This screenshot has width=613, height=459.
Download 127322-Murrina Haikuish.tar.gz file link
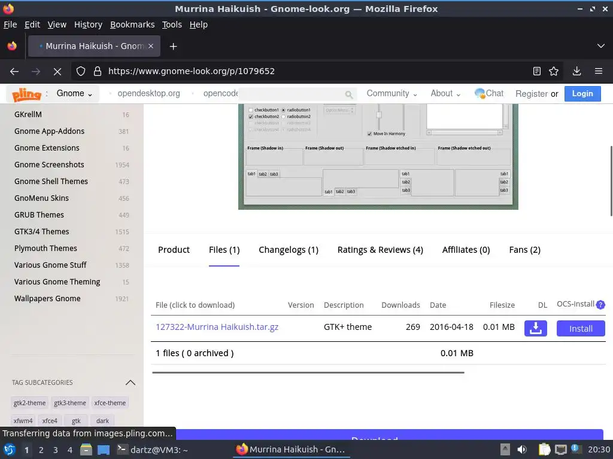(217, 327)
